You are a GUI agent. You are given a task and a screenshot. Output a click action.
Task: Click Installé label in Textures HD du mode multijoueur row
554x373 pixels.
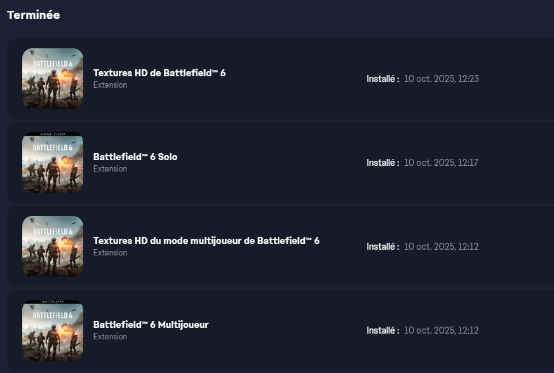383,247
